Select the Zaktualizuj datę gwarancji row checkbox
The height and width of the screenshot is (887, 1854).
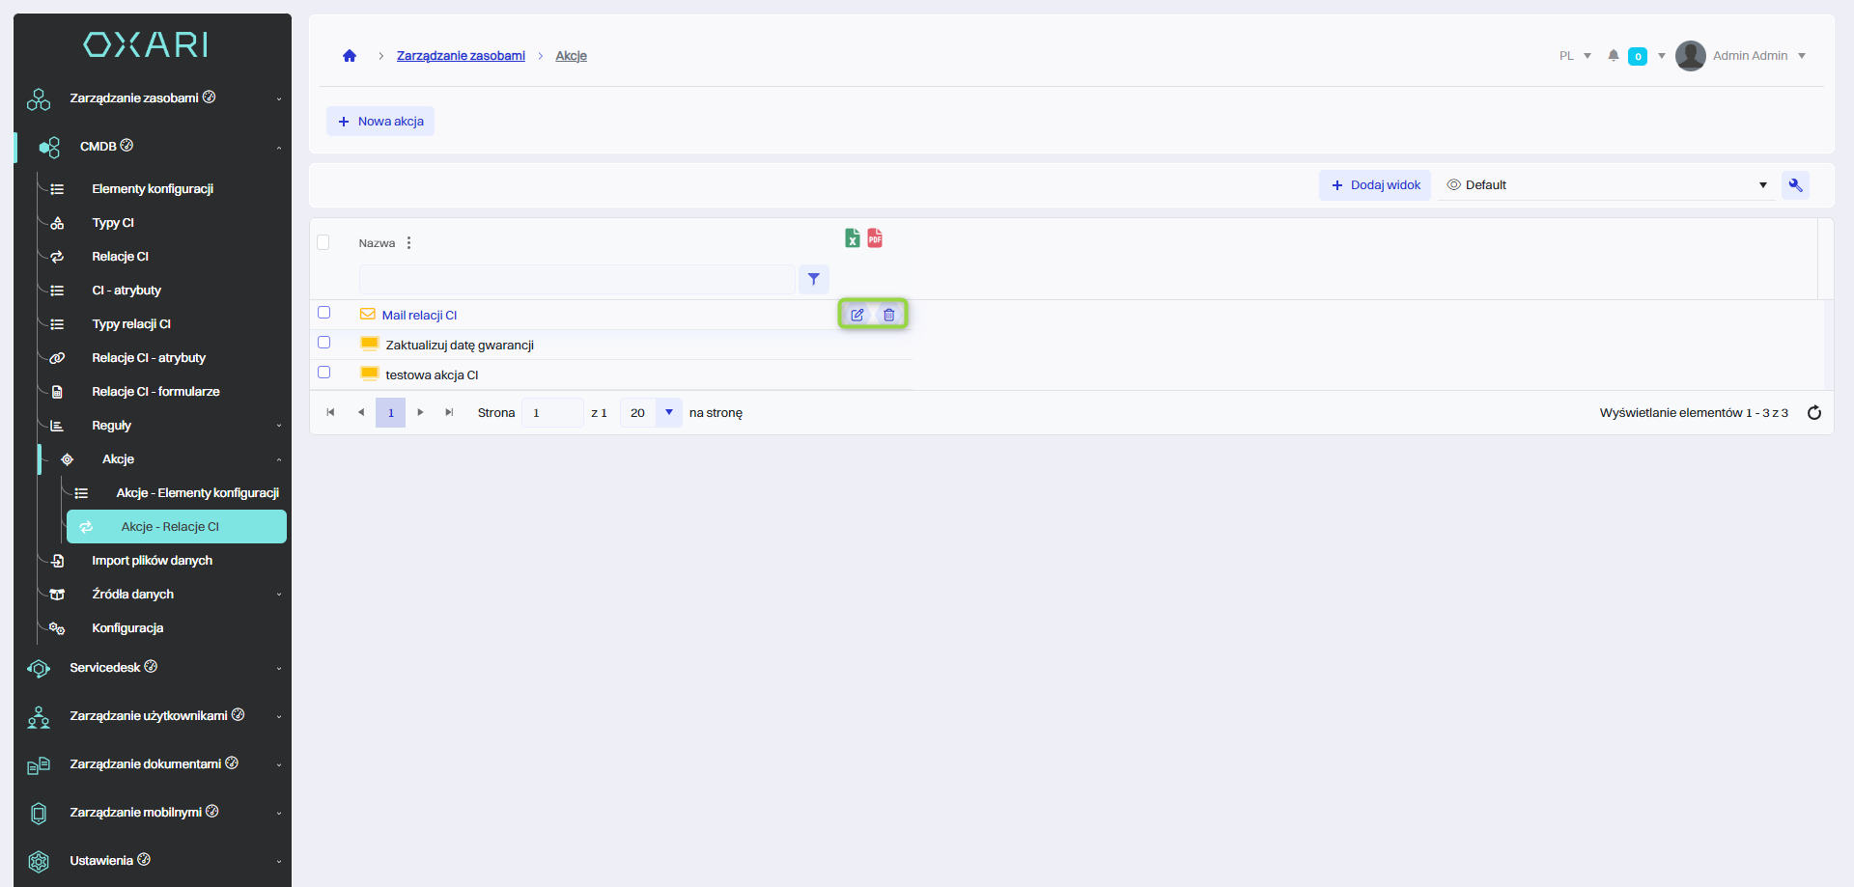pos(324,343)
